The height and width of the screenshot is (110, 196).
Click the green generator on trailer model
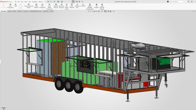pos(161,63)
